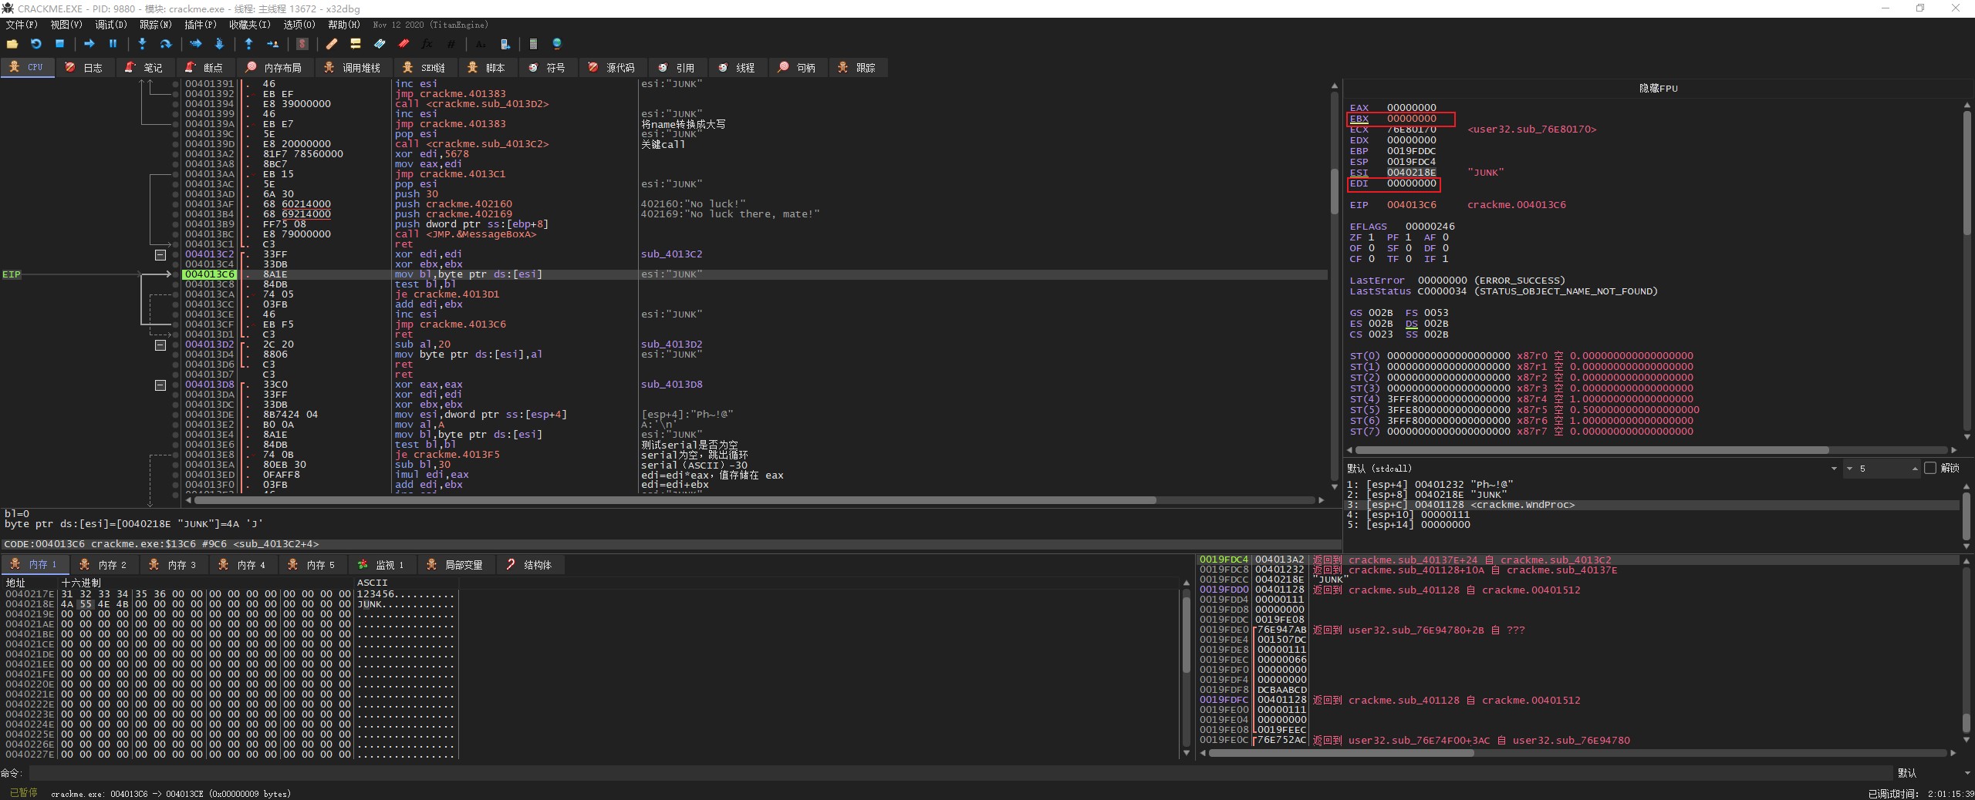Click the step into icon
This screenshot has width=1975, height=800.
[x=142, y=44]
